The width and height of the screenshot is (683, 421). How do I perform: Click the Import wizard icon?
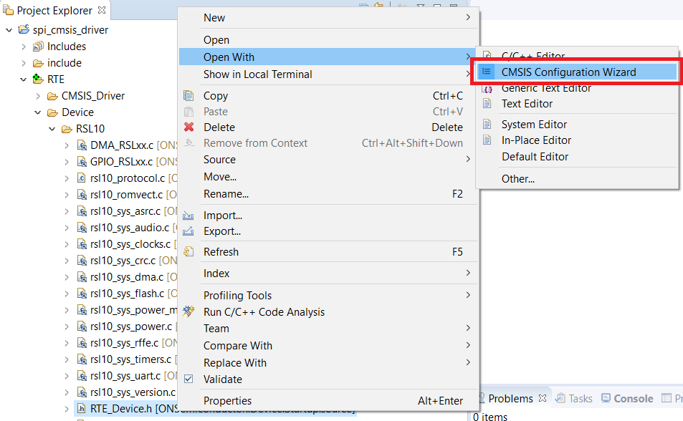(x=188, y=216)
